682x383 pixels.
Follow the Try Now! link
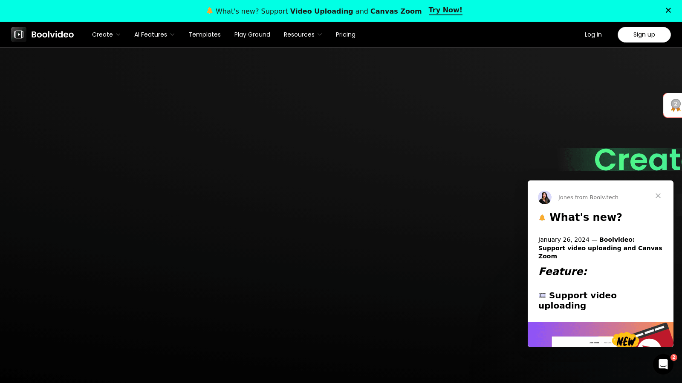pos(445,10)
